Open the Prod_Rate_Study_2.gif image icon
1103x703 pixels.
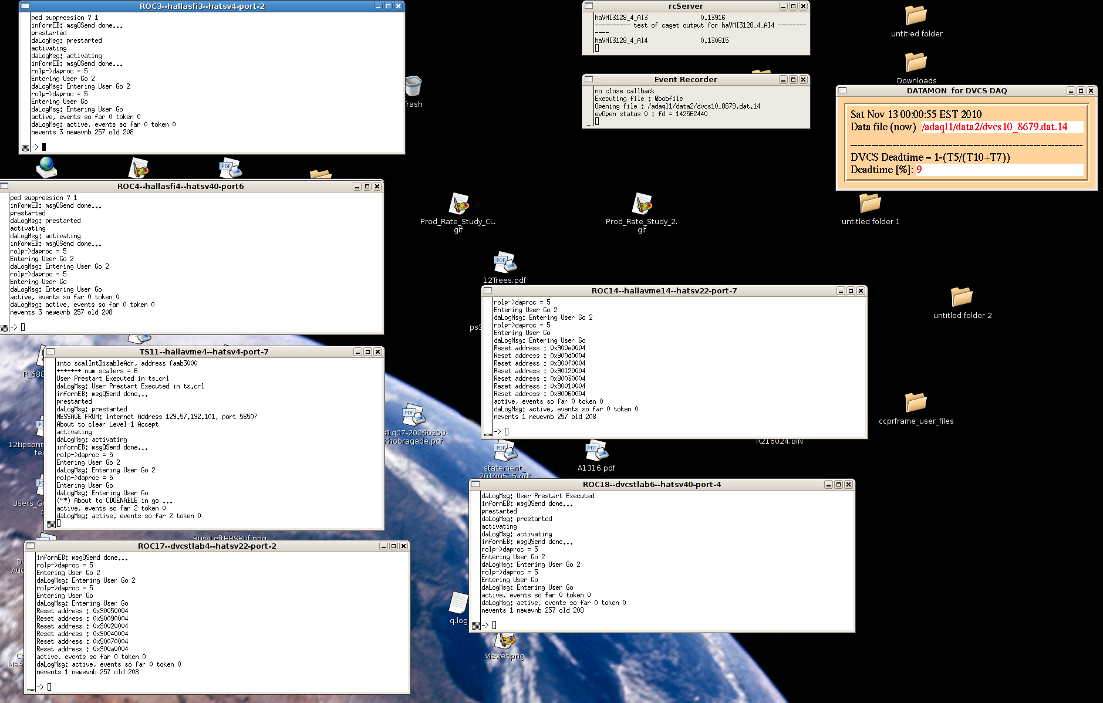642,204
